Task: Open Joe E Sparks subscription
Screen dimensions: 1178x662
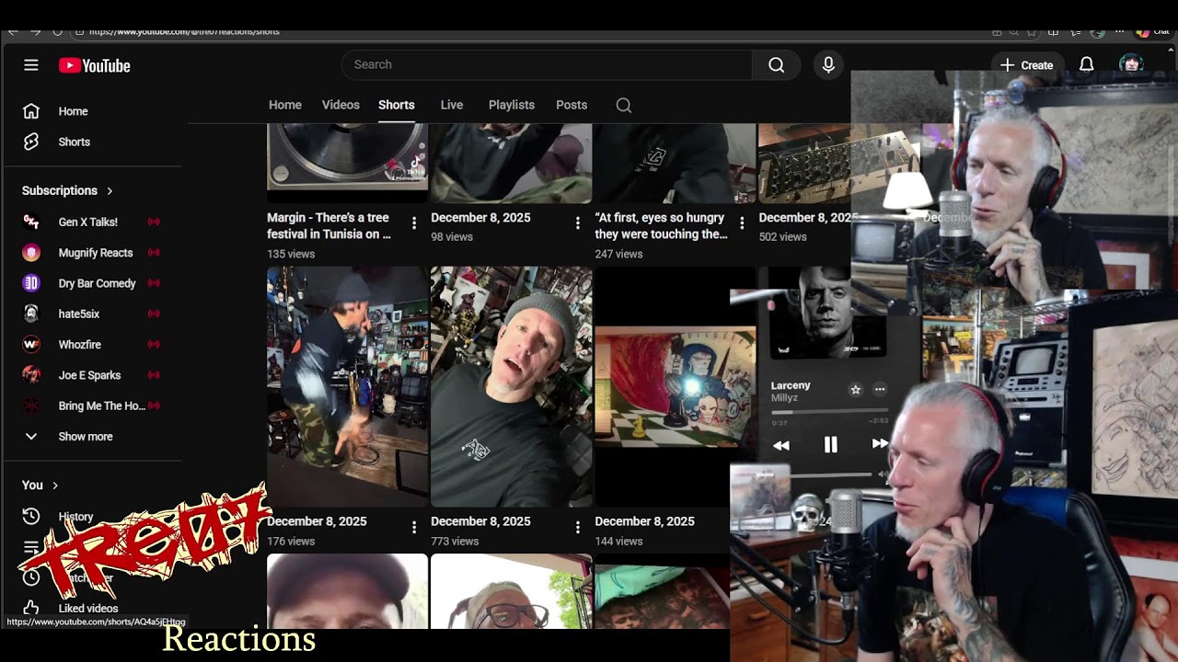Action: (x=89, y=375)
